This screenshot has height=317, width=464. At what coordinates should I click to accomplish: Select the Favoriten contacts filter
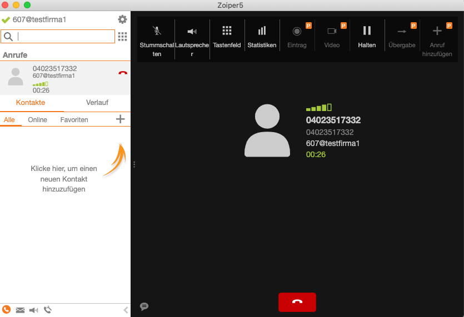(74, 120)
